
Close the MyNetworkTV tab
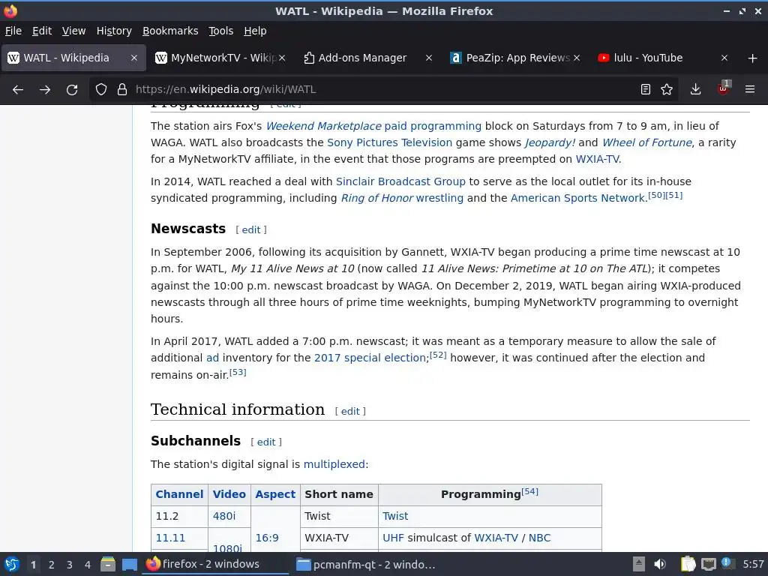coord(282,58)
